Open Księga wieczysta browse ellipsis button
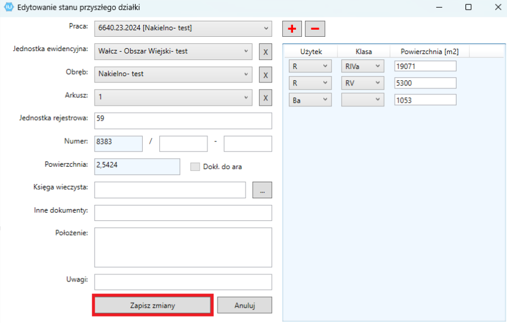 262,189
